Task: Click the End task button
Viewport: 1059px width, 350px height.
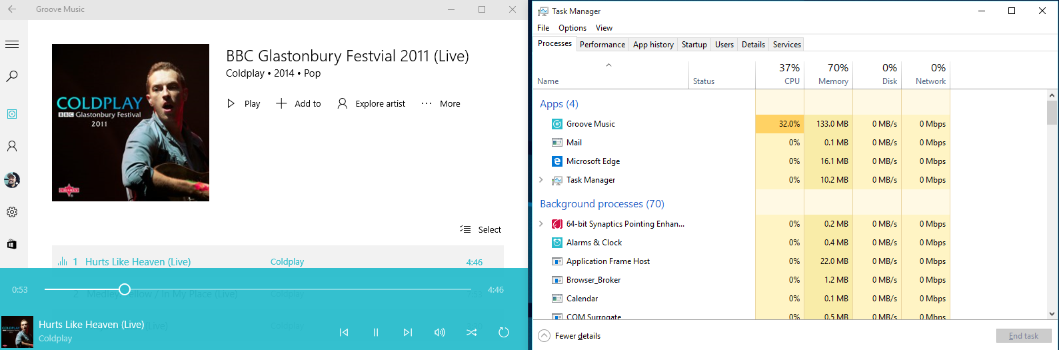Action: coord(1024,336)
